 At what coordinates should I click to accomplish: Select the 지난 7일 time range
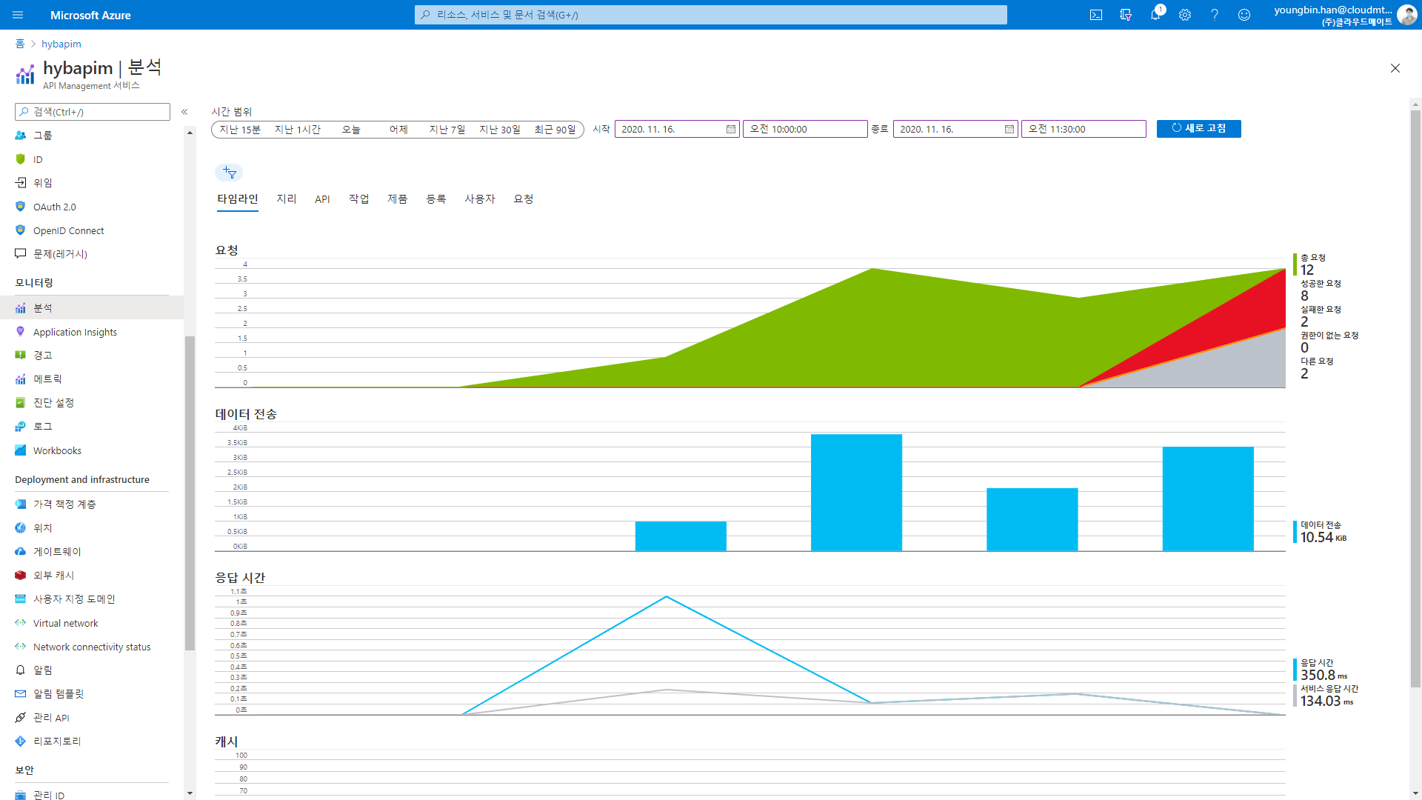(x=447, y=130)
